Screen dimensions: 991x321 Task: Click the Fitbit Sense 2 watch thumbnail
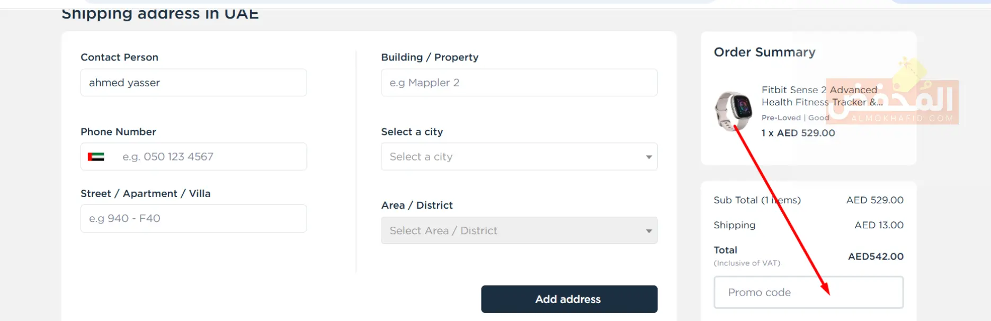pyautogui.click(x=733, y=110)
